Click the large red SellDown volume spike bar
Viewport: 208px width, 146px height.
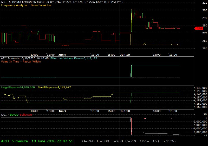point(132,126)
